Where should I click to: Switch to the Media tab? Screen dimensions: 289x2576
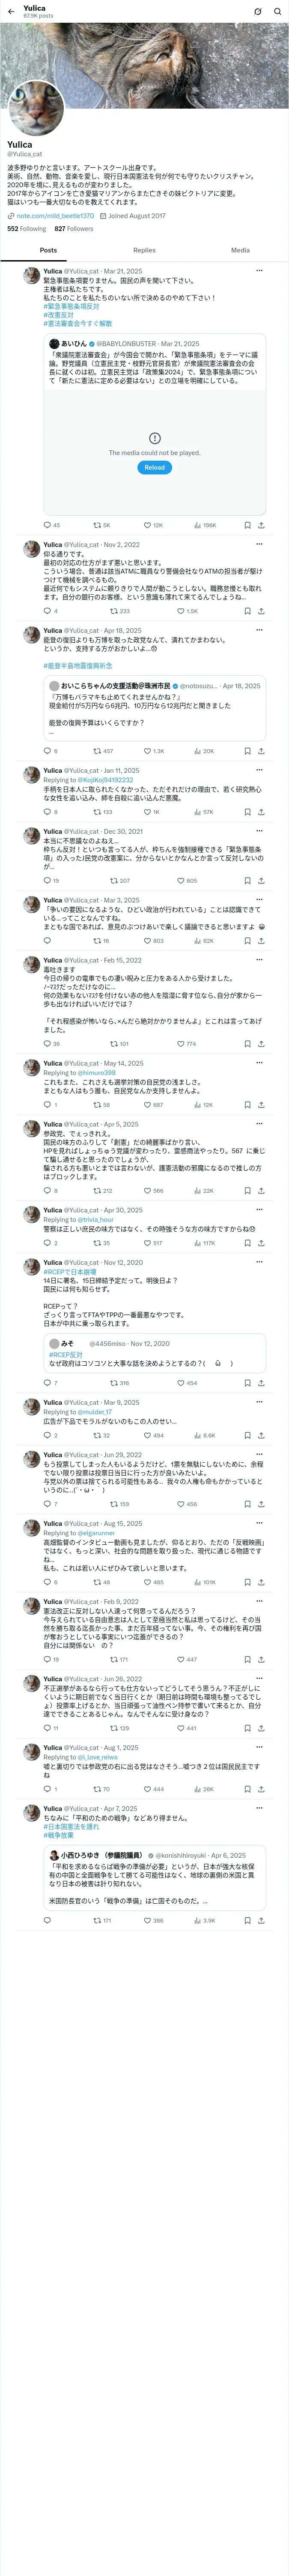point(240,250)
